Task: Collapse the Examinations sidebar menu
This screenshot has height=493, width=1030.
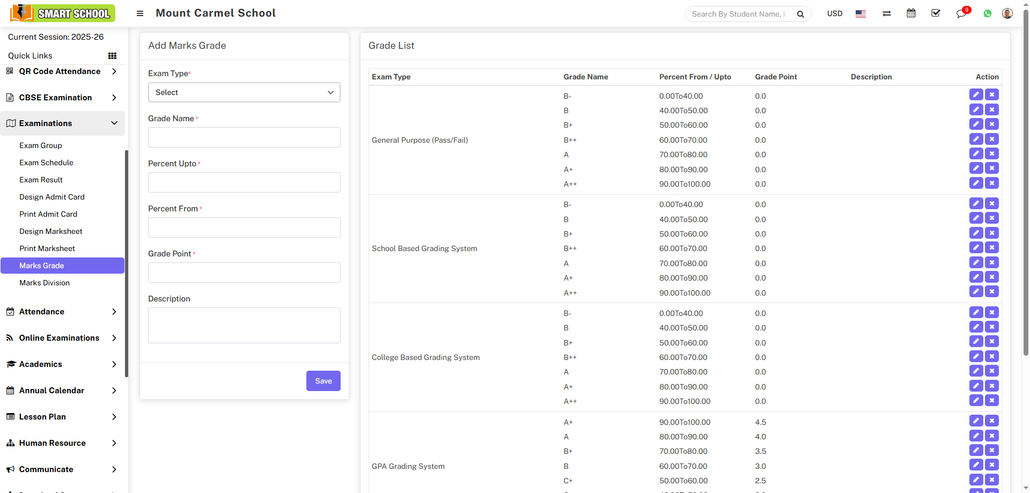Action: tap(62, 123)
